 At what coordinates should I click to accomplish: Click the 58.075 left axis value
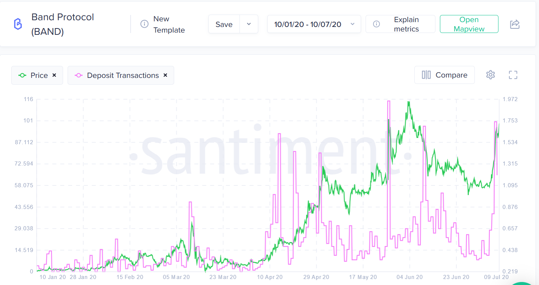[x=24, y=185]
